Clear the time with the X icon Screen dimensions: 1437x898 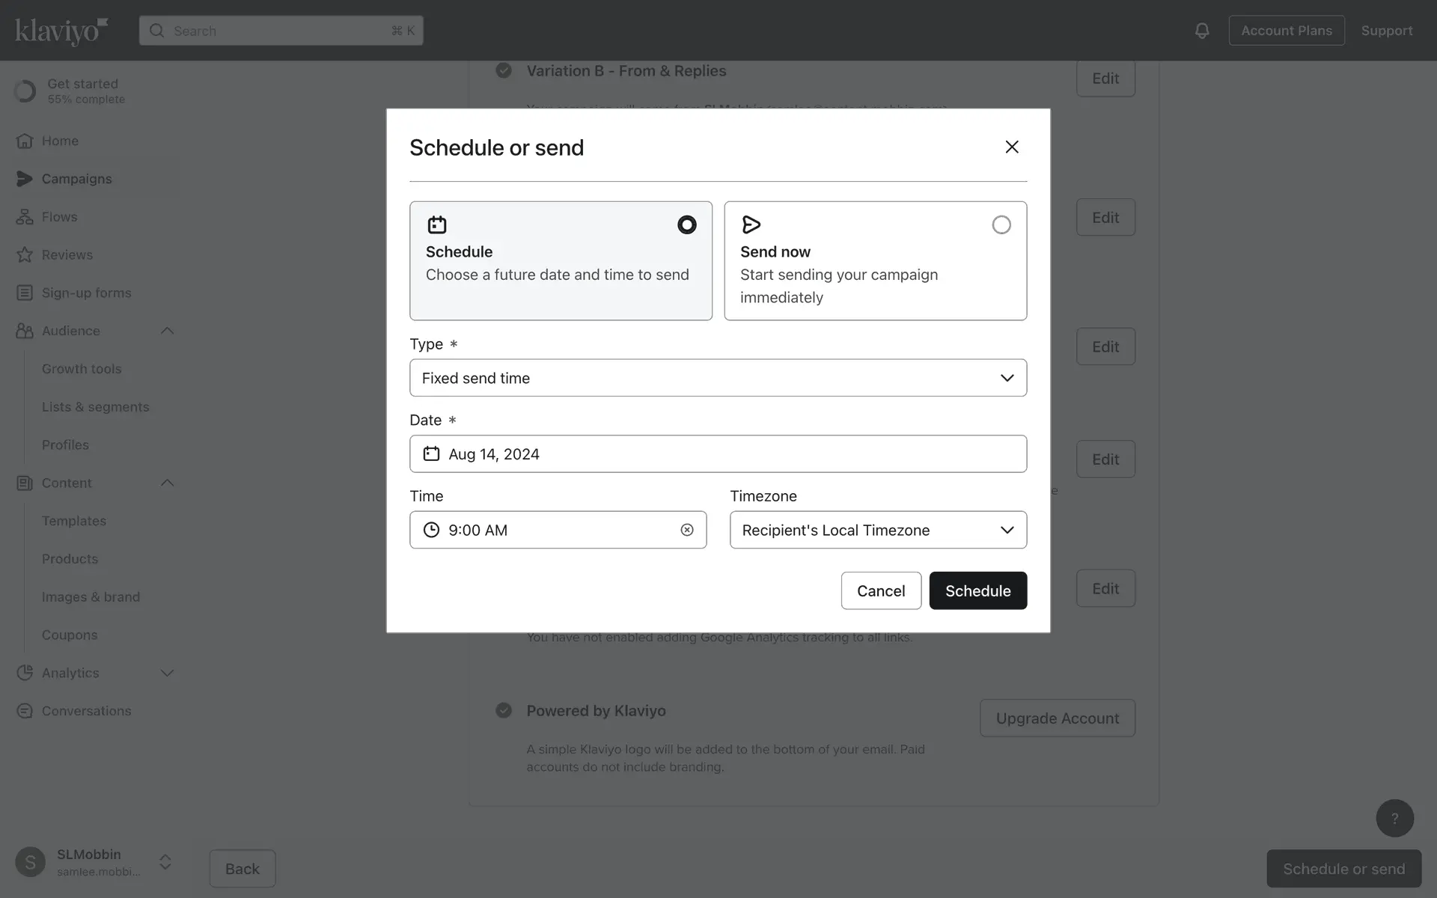click(686, 530)
